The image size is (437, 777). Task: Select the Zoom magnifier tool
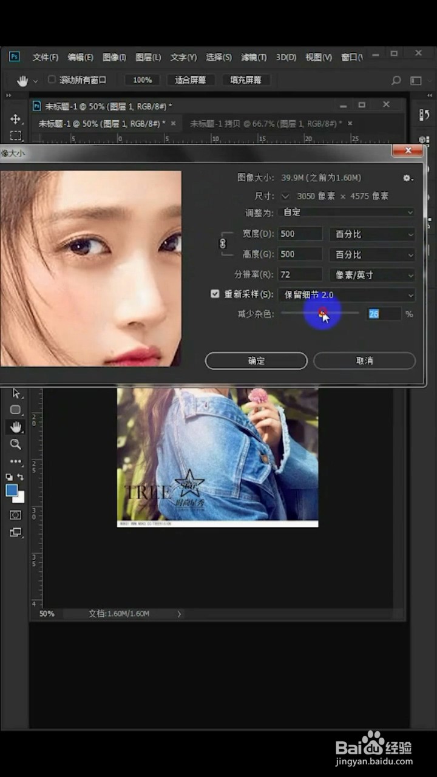pyautogui.click(x=16, y=444)
